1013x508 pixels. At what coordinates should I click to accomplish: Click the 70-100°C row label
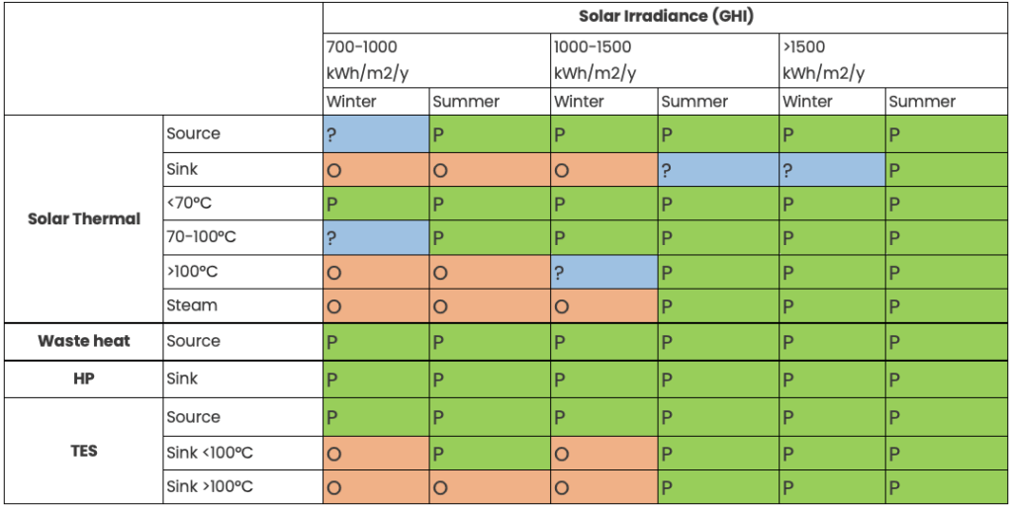202,238
